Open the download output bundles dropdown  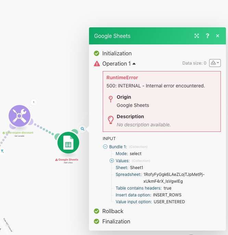point(215,63)
